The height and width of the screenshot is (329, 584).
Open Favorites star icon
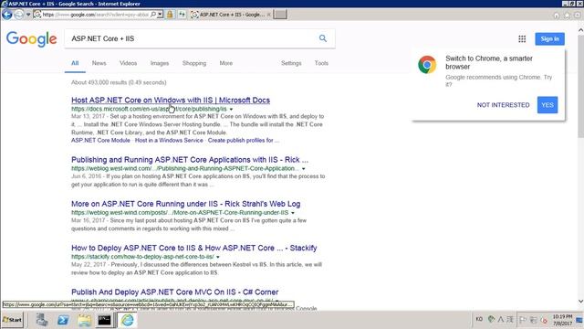[567, 16]
